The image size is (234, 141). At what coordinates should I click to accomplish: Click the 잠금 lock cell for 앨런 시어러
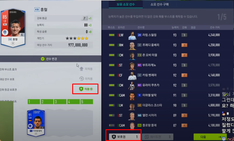(193, 115)
